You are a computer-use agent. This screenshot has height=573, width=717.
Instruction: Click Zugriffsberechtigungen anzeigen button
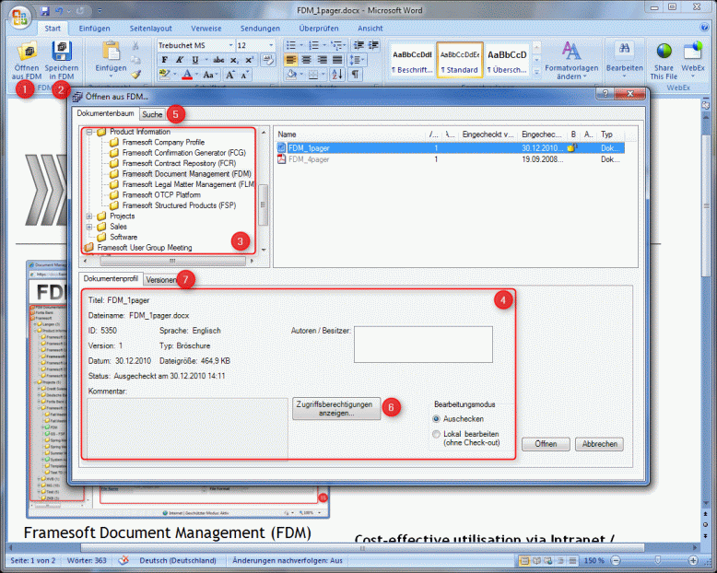click(x=336, y=408)
